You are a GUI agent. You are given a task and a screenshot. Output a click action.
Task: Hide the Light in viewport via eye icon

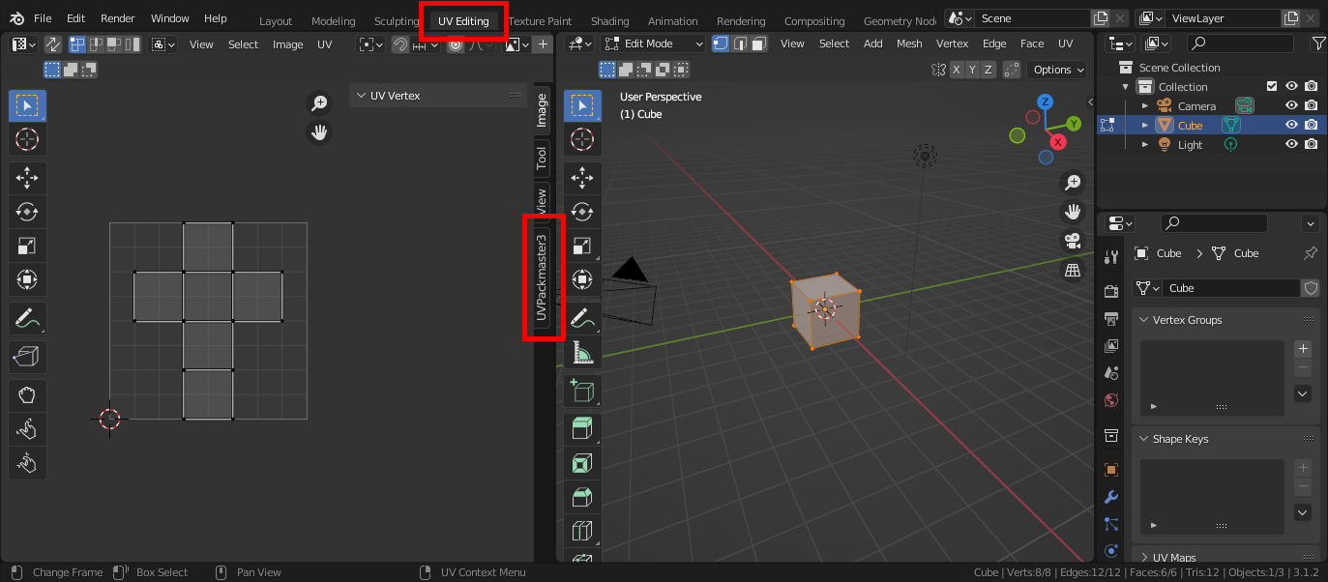1291,144
